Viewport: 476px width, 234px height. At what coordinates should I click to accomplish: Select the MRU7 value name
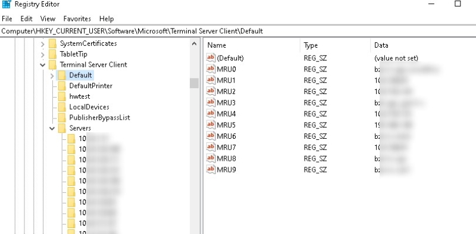click(x=227, y=148)
